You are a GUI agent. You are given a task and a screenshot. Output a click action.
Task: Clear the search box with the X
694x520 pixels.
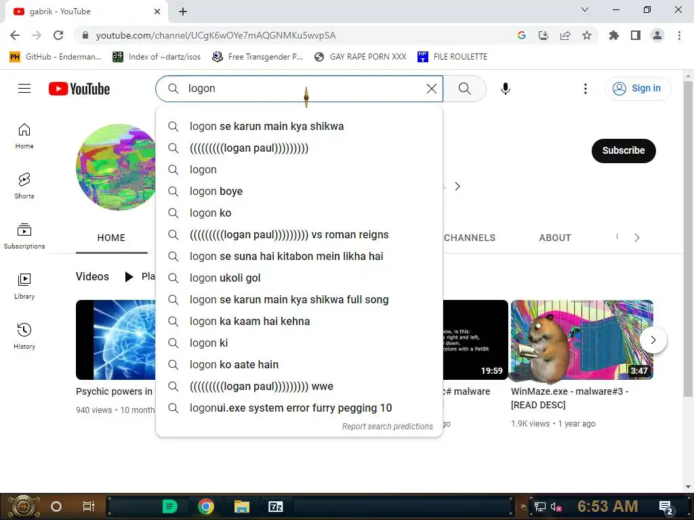coord(432,89)
